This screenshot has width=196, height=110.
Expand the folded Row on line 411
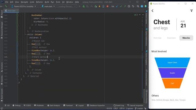click(37, 44)
